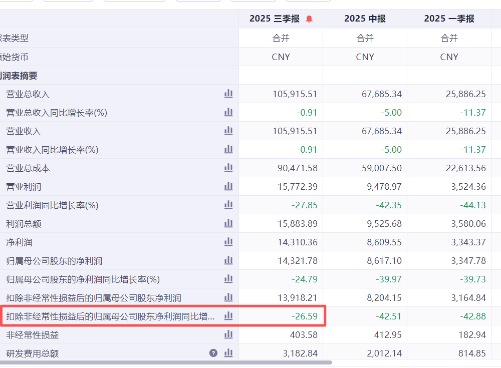Open chart icon for 归属母公司股东的净利润
This screenshot has height=368, width=501.
tap(228, 260)
